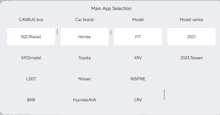The width and height of the screenshot is (220, 115).
Task: Choose 2023.Taiwan model series
Action: (x=191, y=58)
